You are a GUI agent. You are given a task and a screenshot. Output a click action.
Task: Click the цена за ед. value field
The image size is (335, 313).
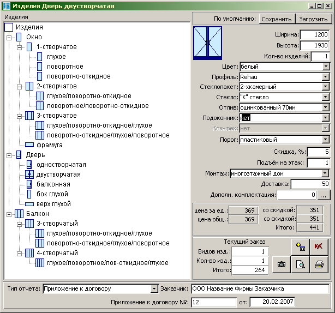click(x=243, y=210)
